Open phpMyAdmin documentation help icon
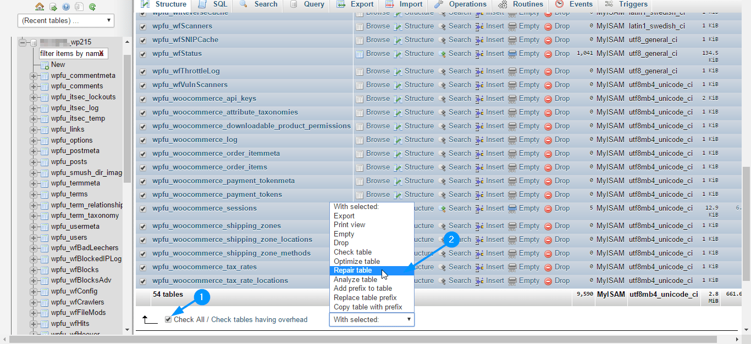Viewport: 751px width, 344px height. tap(66, 7)
